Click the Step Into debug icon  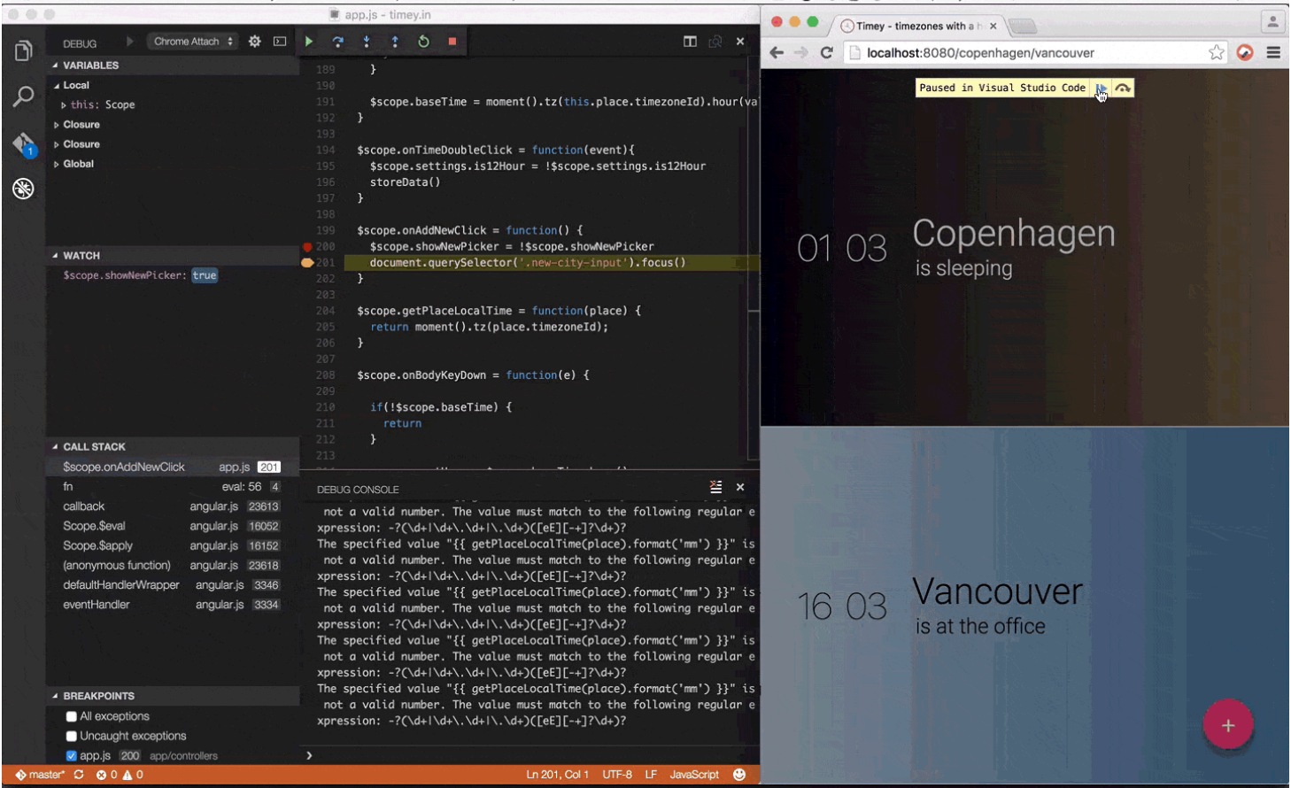367,41
